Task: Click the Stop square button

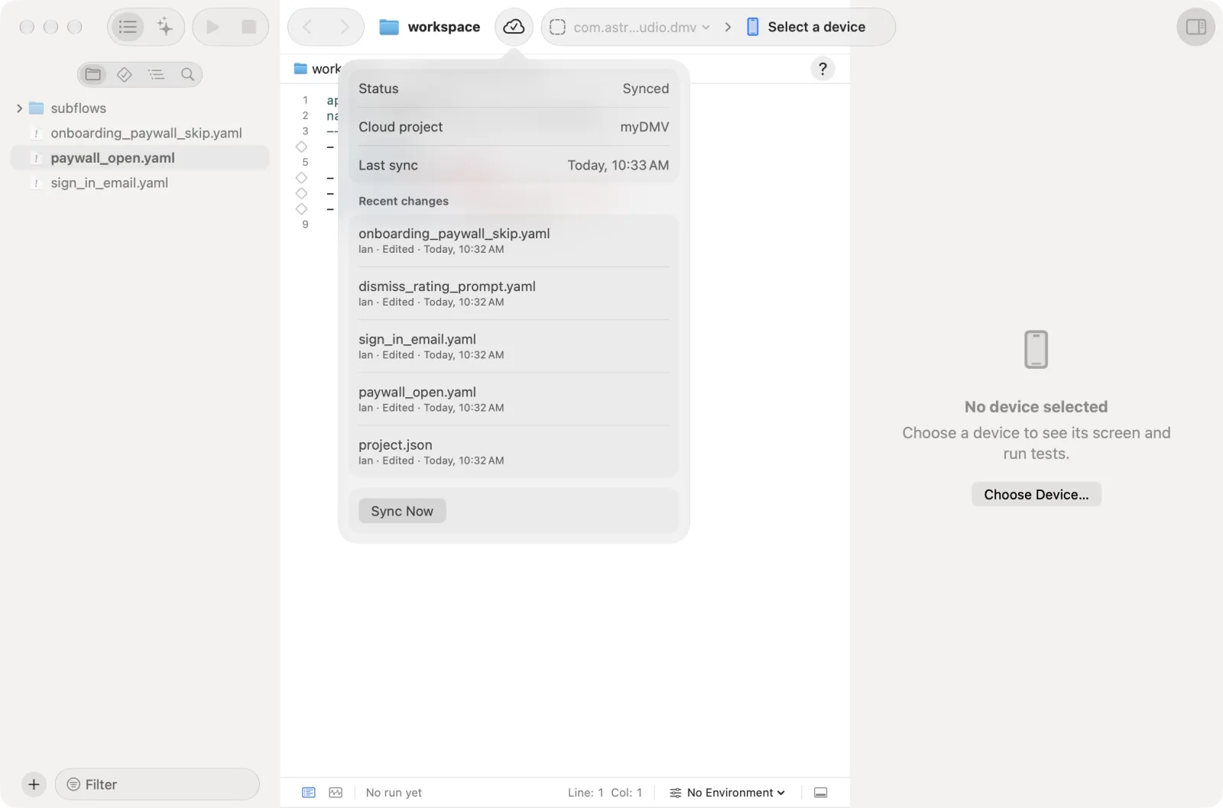Action: [x=249, y=27]
